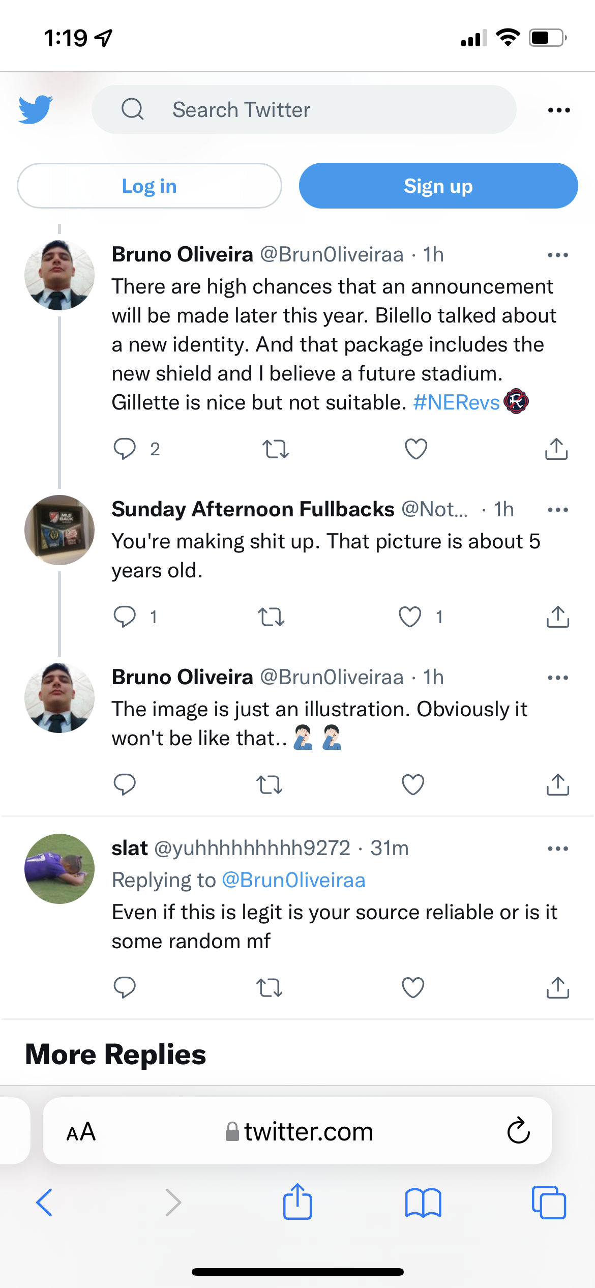Go back to the previous page
Image resolution: width=595 pixels, height=1288 pixels.
tap(45, 1203)
